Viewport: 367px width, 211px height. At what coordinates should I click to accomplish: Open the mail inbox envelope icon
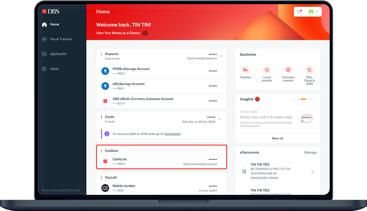300,12
